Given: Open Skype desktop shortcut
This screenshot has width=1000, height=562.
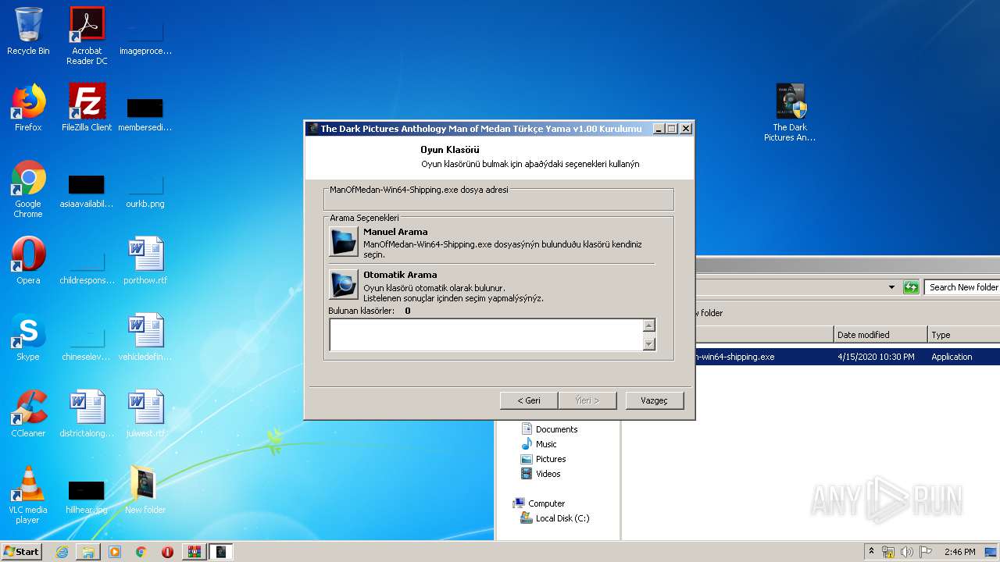Looking at the screenshot, I should (x=28, y=337).
